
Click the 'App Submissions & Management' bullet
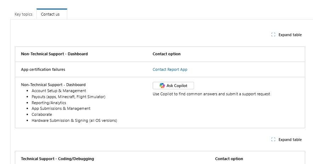61,108
